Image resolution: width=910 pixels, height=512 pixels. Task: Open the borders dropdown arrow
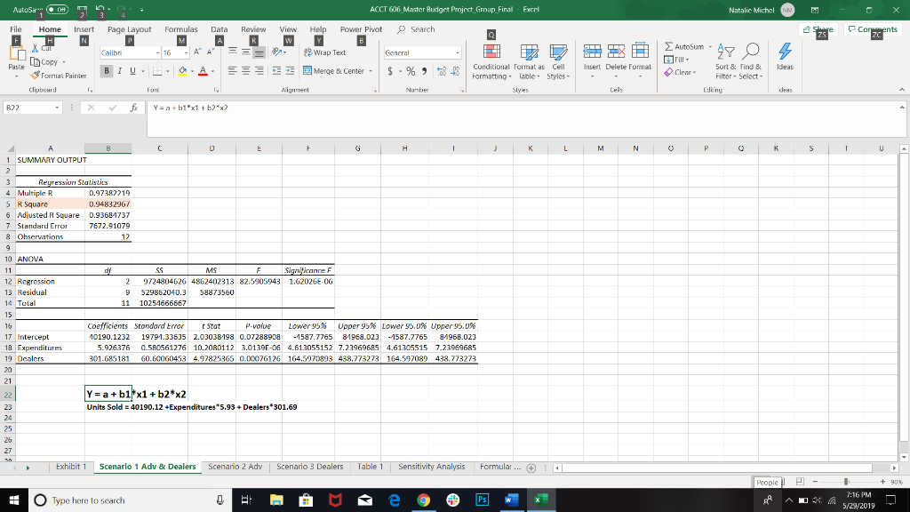click(x=168, y=71)
